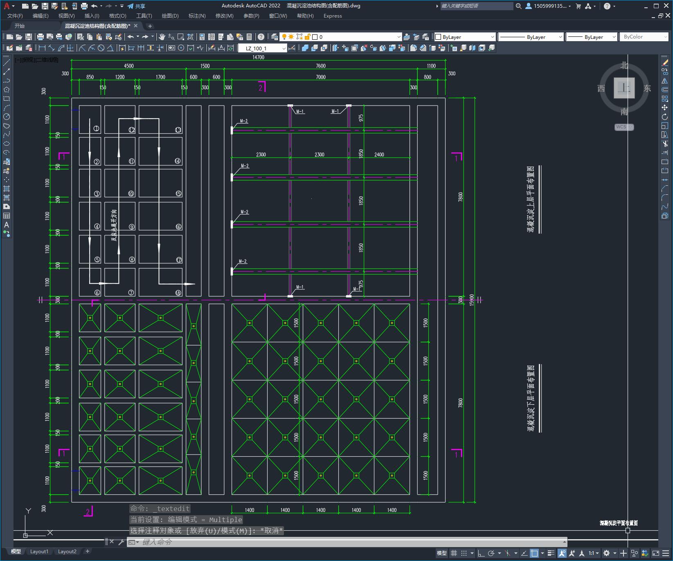Click Save icon in quick access toolbar
Image resolution: width=673 pixels, height=561 pixels.
coord(45,6)
